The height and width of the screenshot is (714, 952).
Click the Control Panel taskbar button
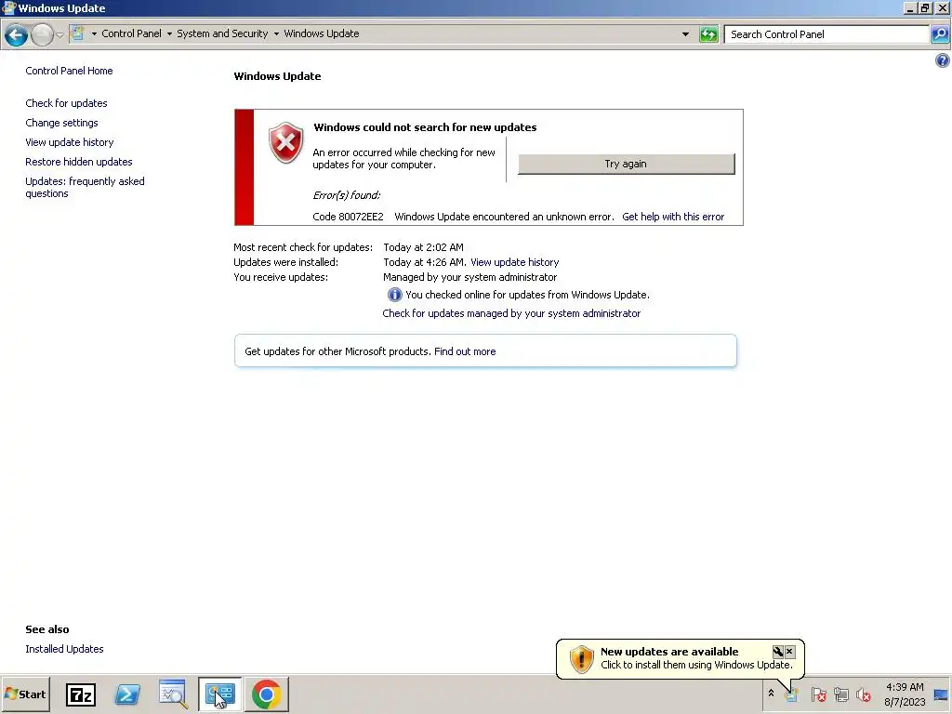pyautogui.click(x=219, y=694)
